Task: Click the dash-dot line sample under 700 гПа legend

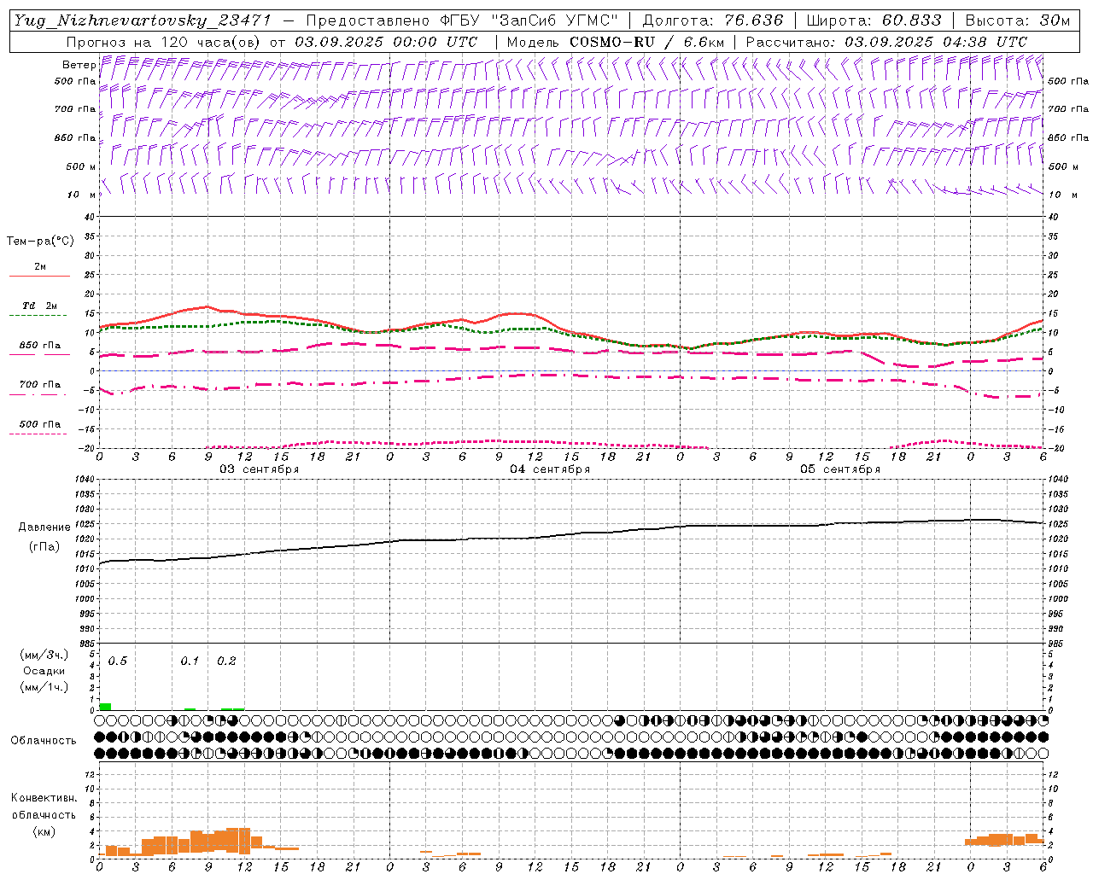Action: [x=39, y=394]
